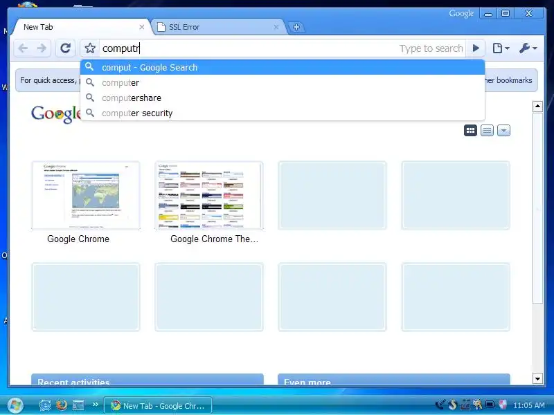
Task: Click the Go arrow beside search box
Action: (x=476, y=48)
